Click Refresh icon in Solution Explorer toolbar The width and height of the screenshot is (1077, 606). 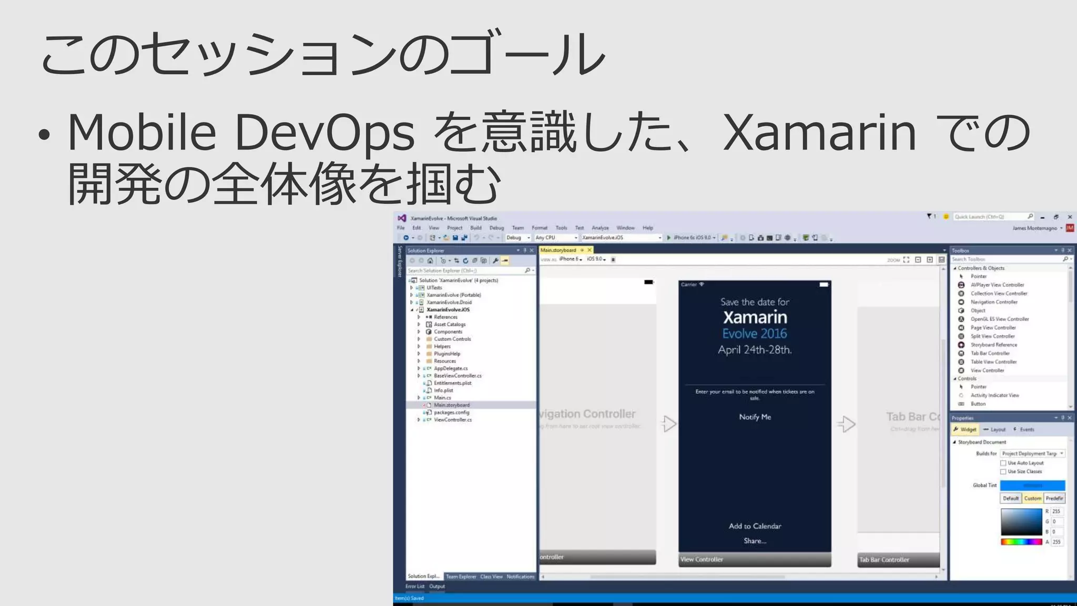pyautogui.click(x=465, y=260)
